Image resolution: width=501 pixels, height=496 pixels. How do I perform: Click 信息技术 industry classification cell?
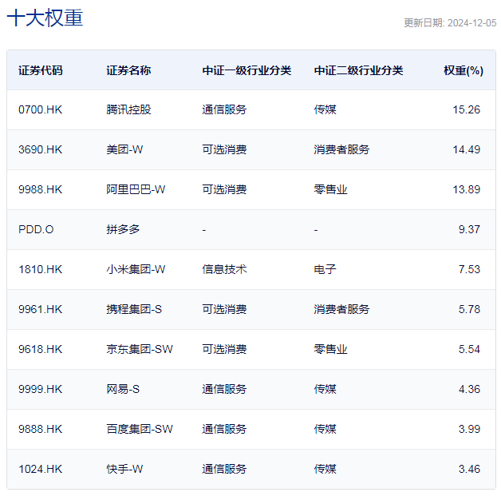[x=224, y=269]
